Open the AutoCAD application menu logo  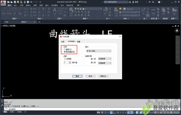click(x=3, y=3)
